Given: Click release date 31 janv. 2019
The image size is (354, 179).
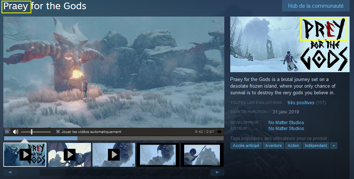Looking at the screenshot, I should click(x=285, y=112).
